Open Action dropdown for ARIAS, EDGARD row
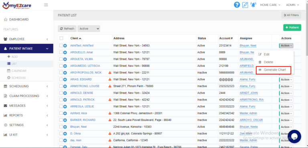 [286, 79]
